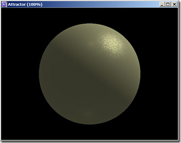Screen dimensions: 181x143
Task: Close the Attractor render window
Action: (174, 4)
